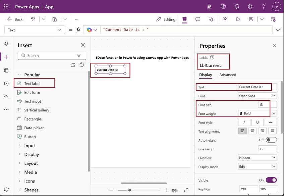The width and height of the screenshot is (285, 196).
Task: Click the zoom slider handle
Action: click(x=129, y=190)
